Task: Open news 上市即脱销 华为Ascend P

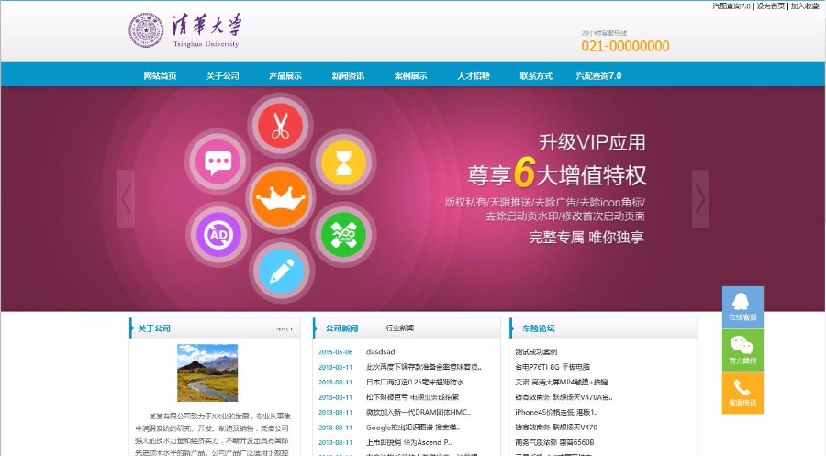Action: pyautogui.click(x=408, y=443)
